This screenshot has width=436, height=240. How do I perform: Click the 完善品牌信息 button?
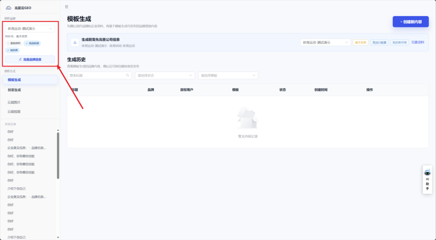click(30, 59)
